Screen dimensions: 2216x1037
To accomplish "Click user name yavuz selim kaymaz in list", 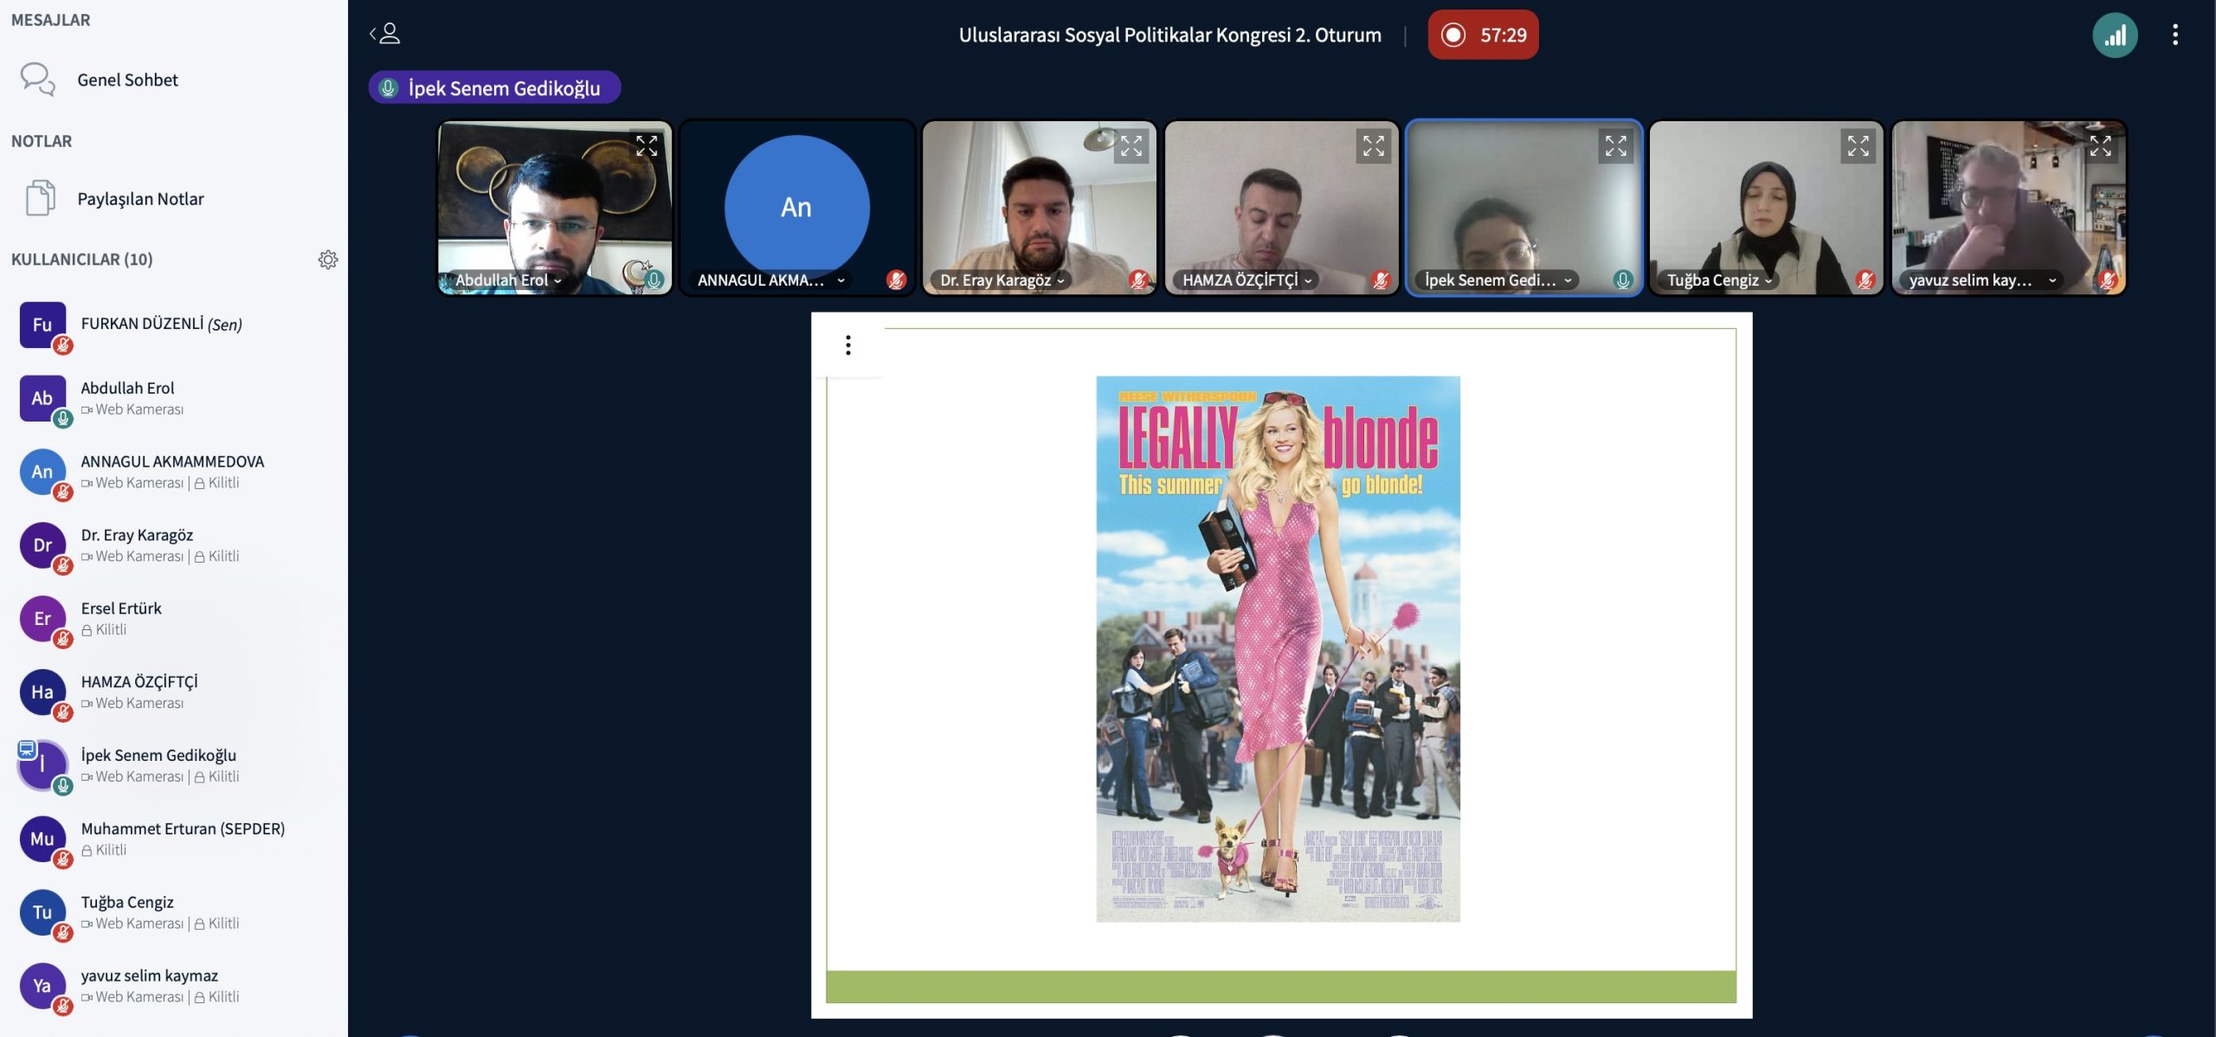I will tap(150, 976).
